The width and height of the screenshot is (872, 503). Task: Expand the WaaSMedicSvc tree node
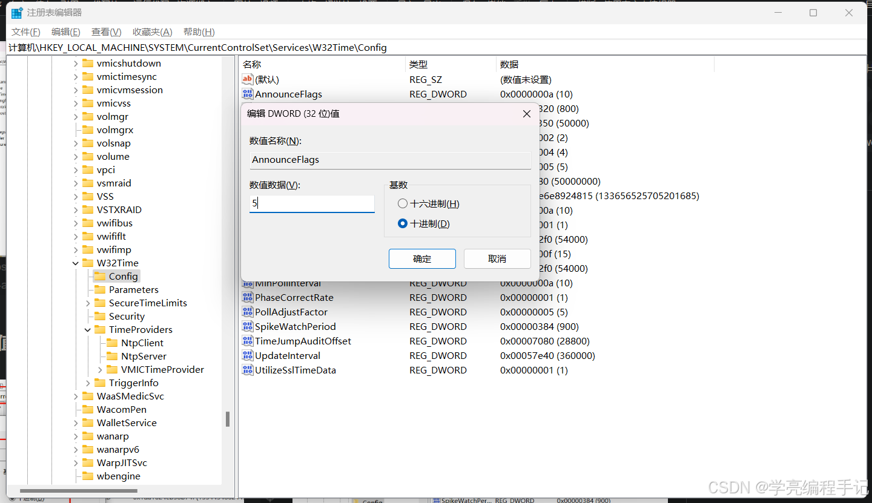point(76,396)
